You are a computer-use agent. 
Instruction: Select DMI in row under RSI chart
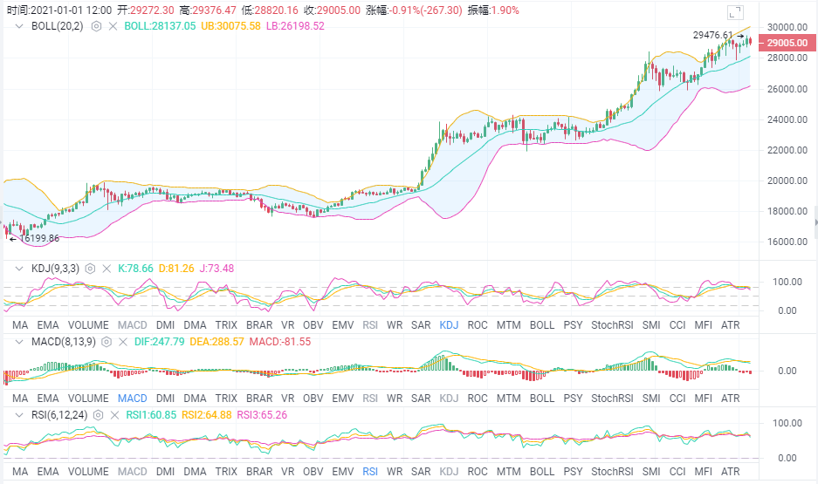[165, 472]
